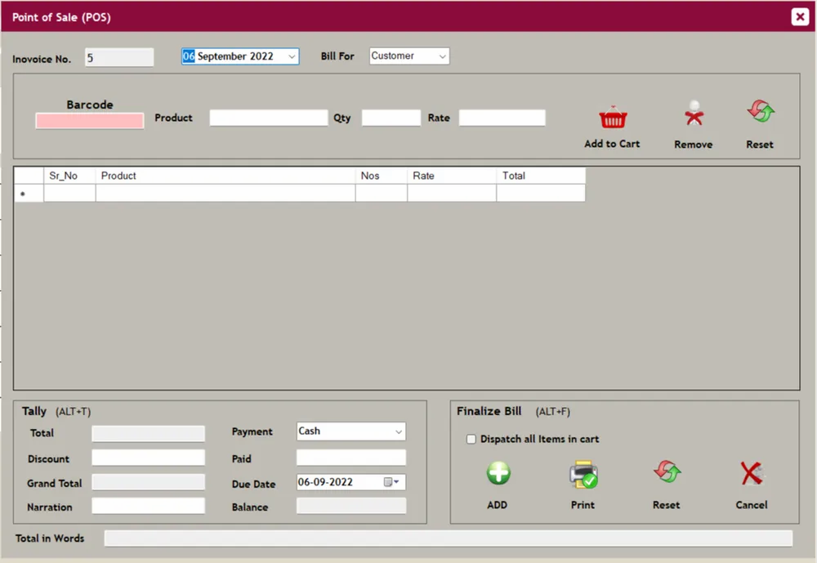Toggle Dispatch all Items in cart checkbox
The width and height of the screenshot is (817, 563).
[x=471, y=439]
